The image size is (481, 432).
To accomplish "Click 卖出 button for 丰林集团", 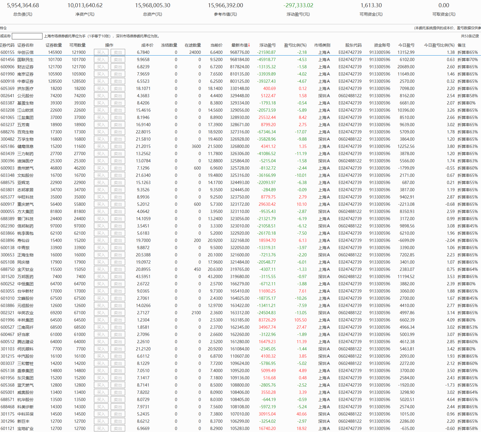I will 118,320.
